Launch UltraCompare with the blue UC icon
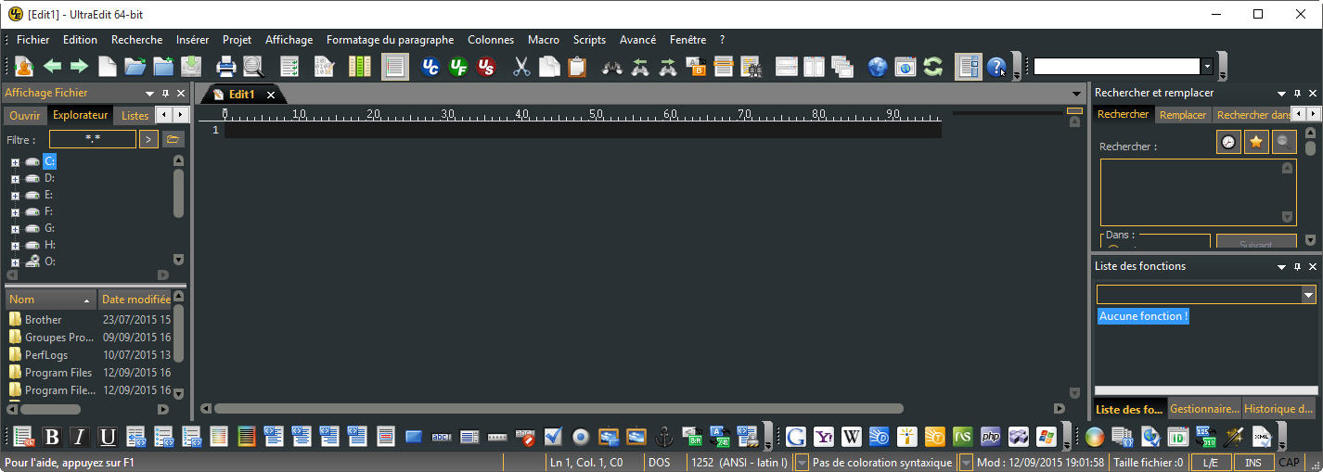Viewport: 1323px width, 472px height. point(430,67)
